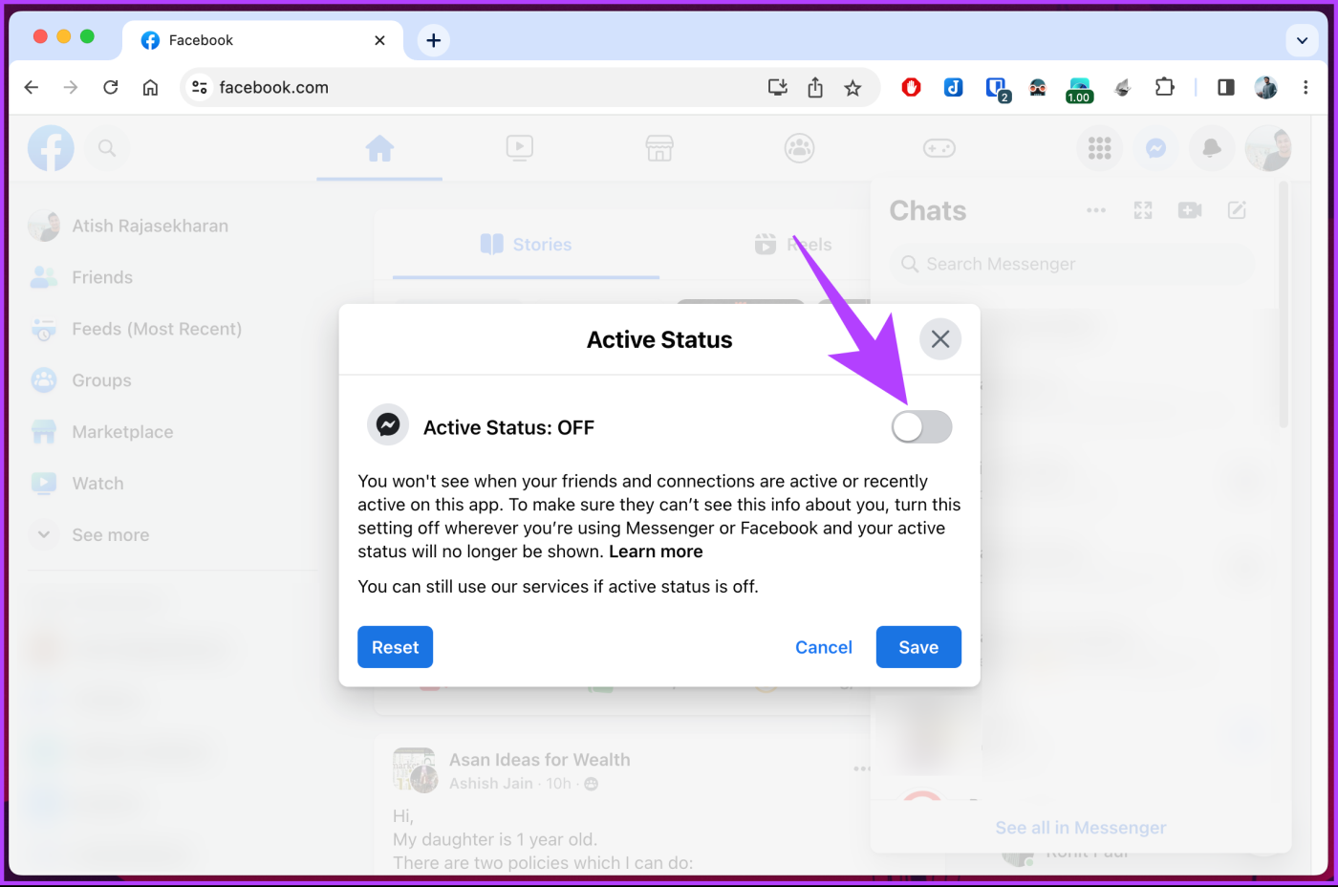
Task: Open See all in Messenger link
Action: (x=1080, y=828)
